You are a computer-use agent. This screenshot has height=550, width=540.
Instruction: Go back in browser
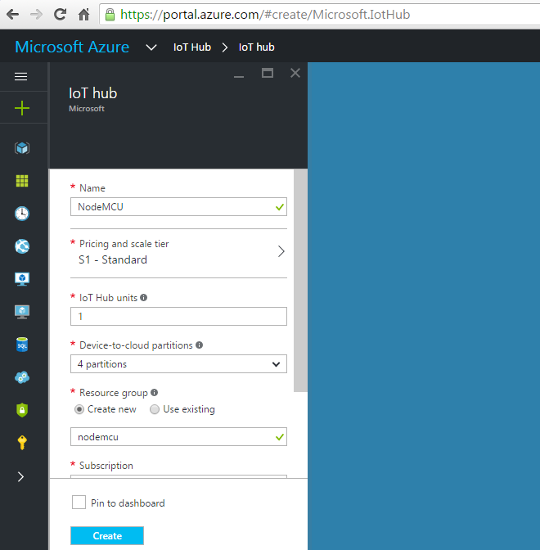12,15
